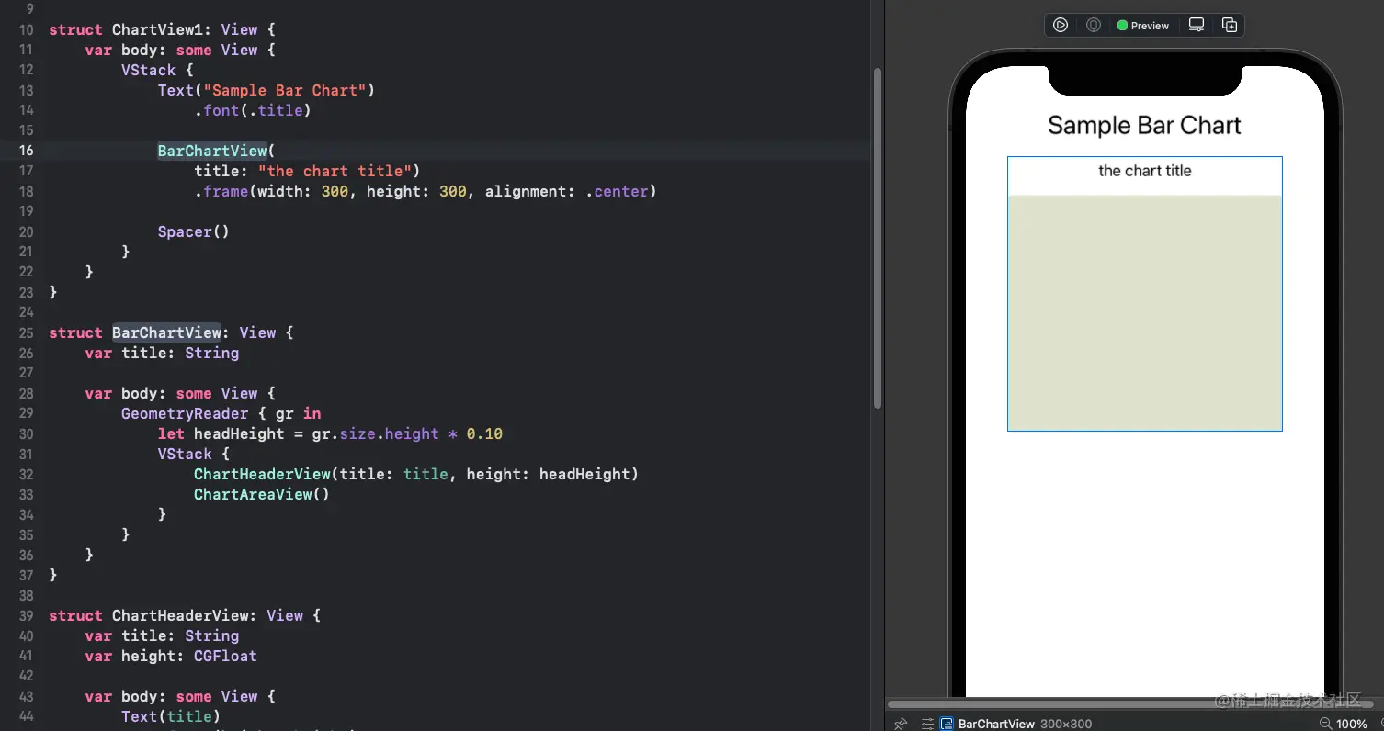Click "struct ChartHeaderView: View {" line

185,615
